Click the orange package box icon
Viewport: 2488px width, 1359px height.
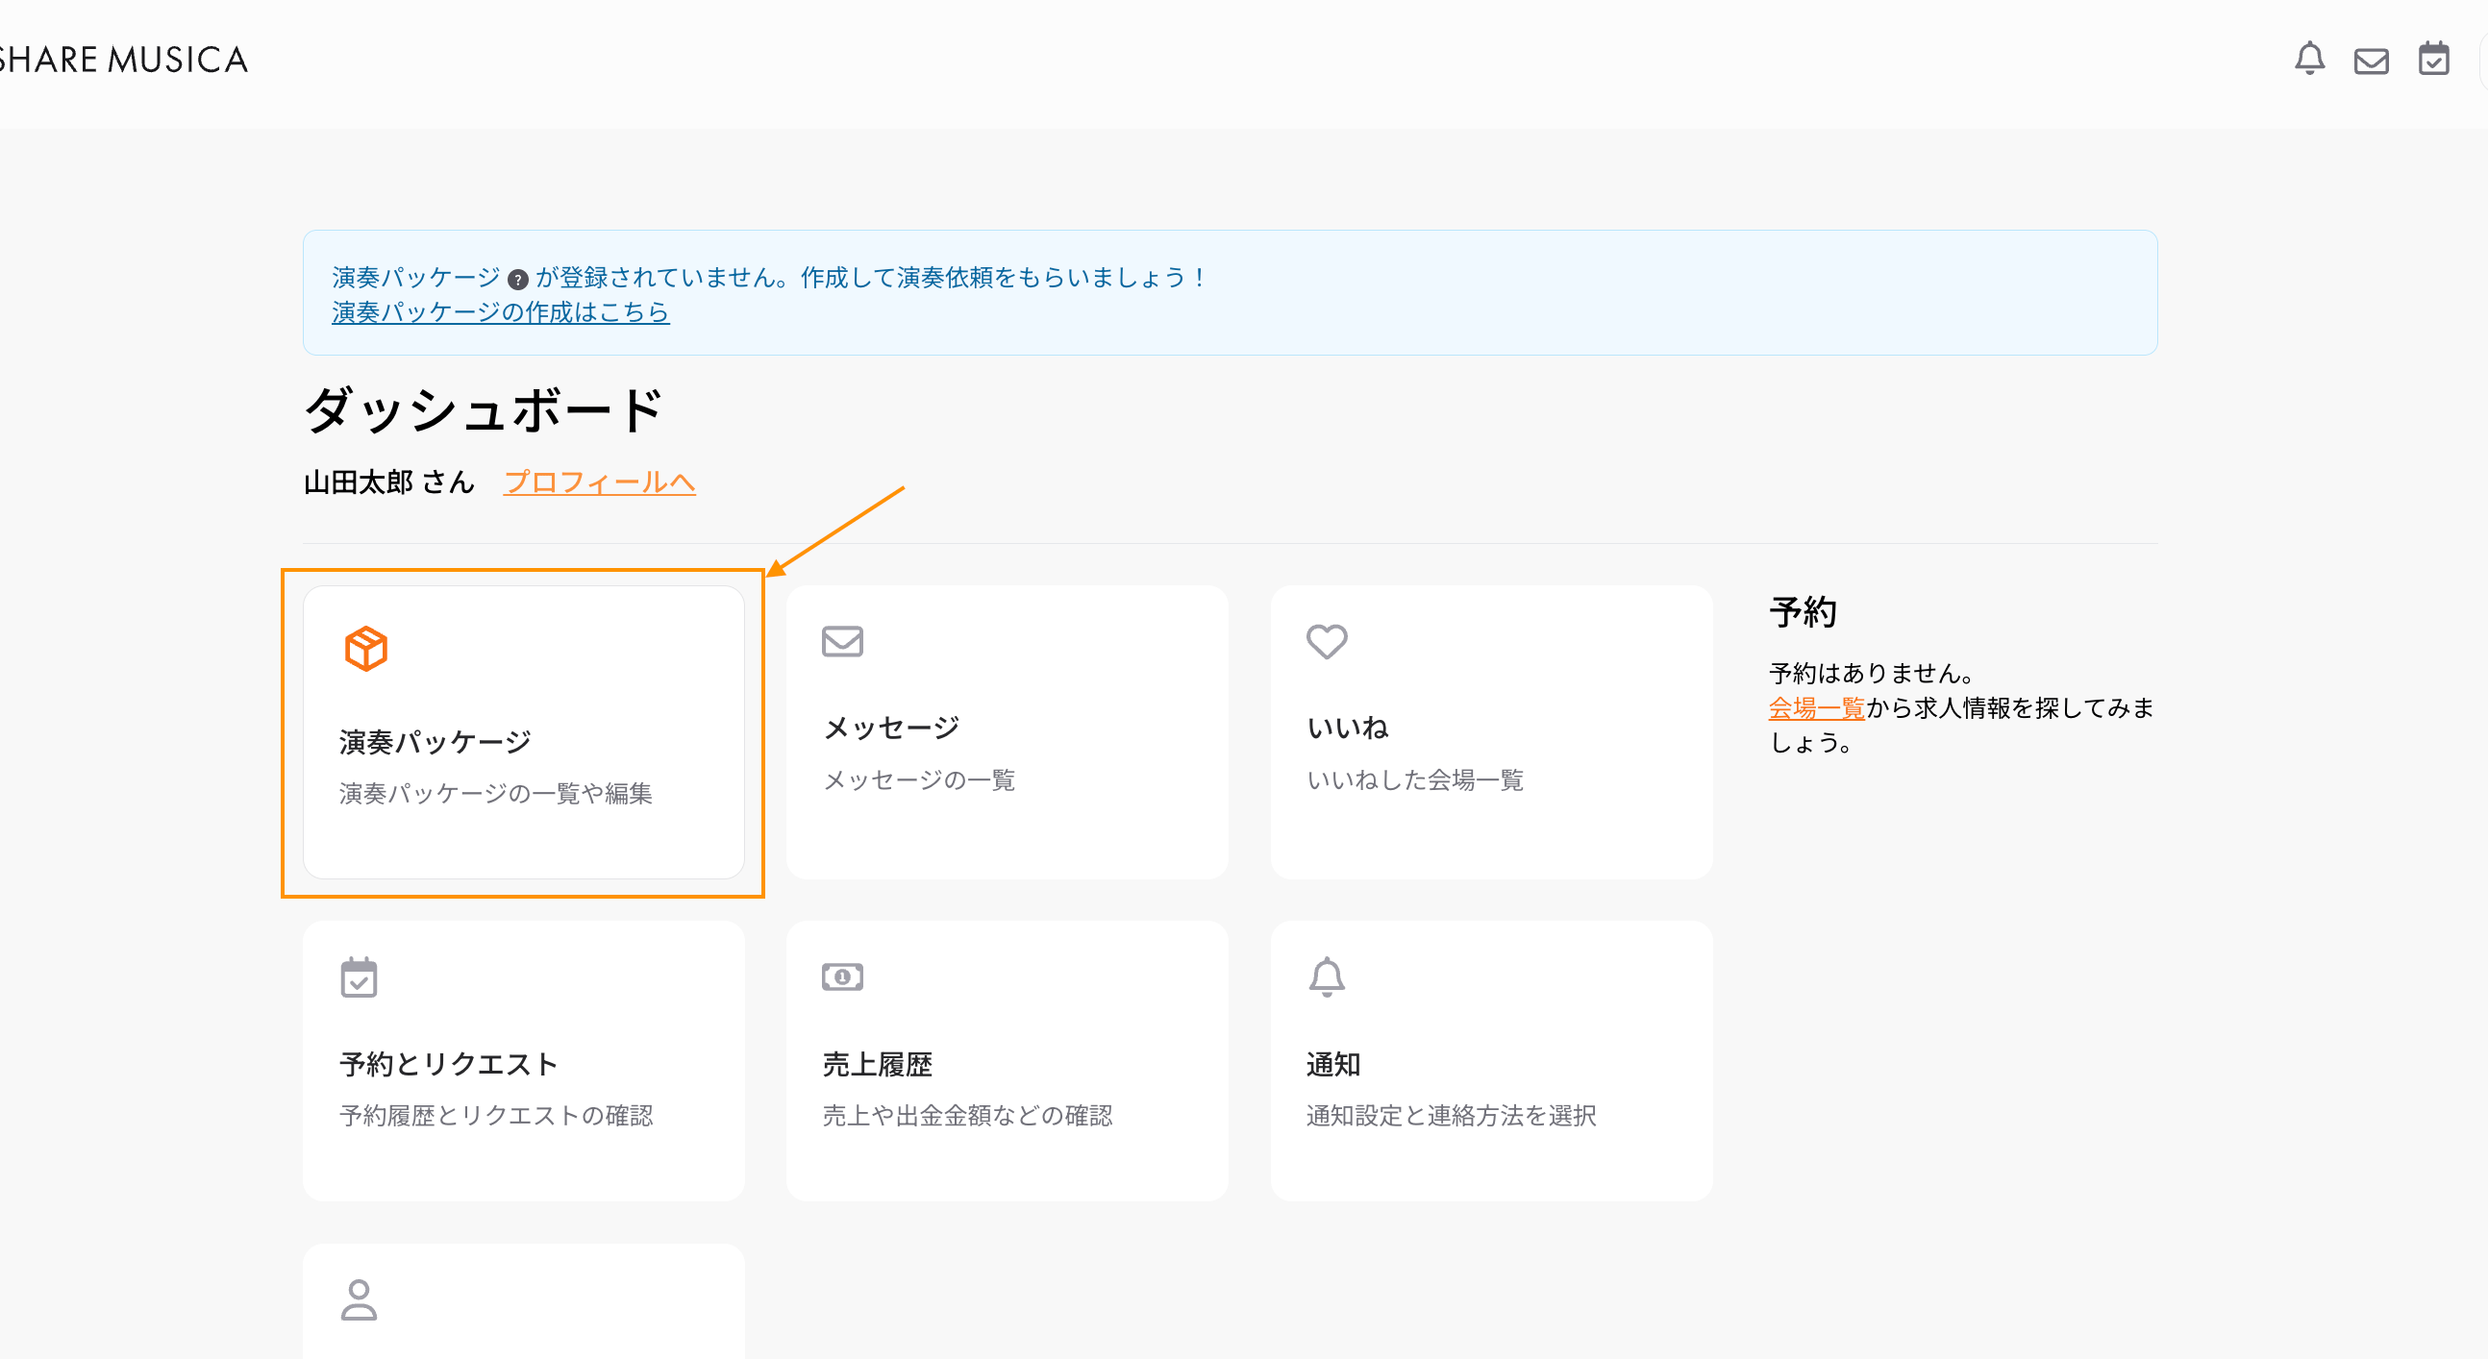(x=366, y=648)
